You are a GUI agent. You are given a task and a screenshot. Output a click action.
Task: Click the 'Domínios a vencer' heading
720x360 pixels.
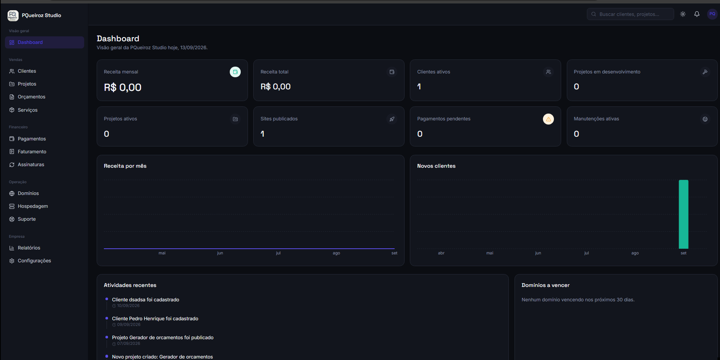click(546, 285)
